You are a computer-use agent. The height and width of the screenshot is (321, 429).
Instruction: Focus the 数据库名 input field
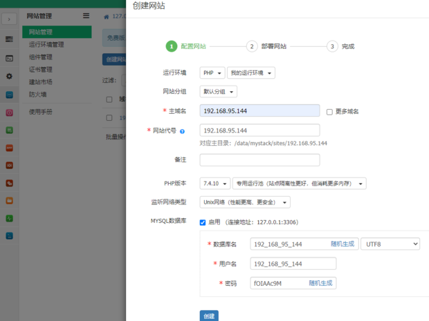(x=304, y=244)
